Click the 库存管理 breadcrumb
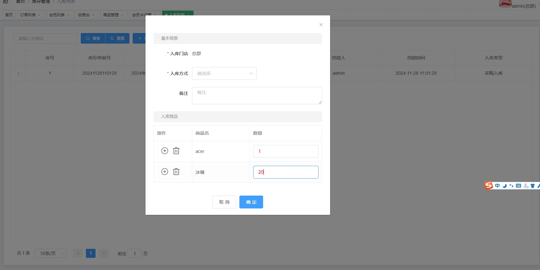Screen dimensions: 540x270 [41, 2]
